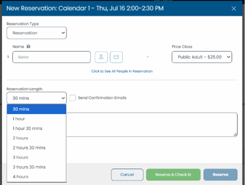Click inside the large notes text area

point(151,125)
